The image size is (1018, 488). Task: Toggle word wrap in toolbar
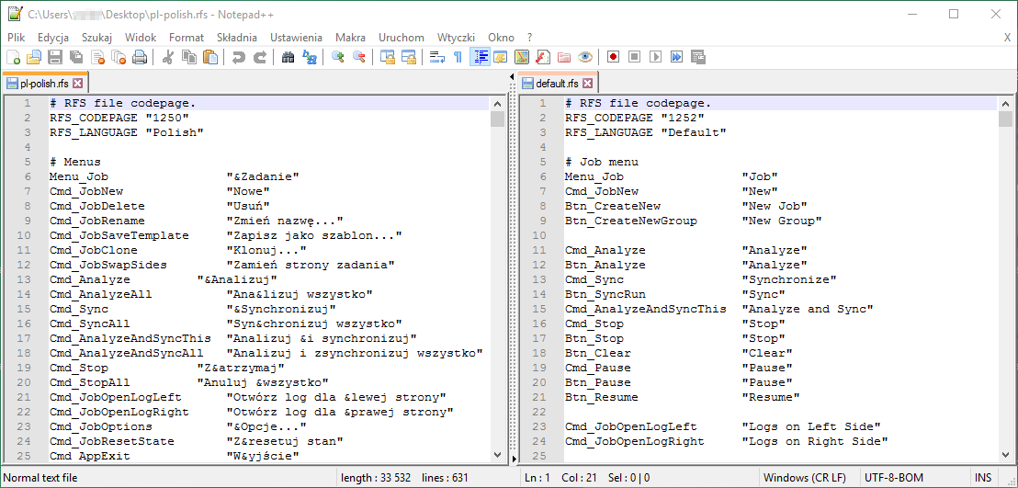pyautogui.click(x=437, y=57)
